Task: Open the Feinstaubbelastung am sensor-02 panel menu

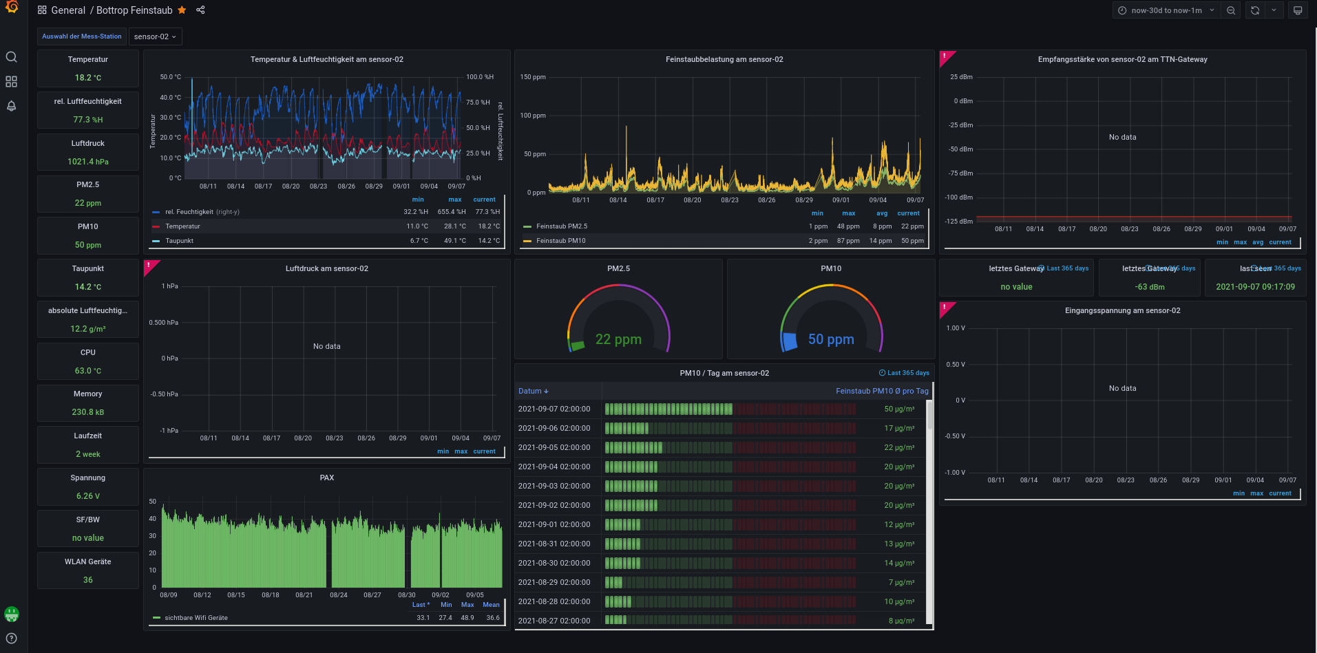Action: pos(724,59)
